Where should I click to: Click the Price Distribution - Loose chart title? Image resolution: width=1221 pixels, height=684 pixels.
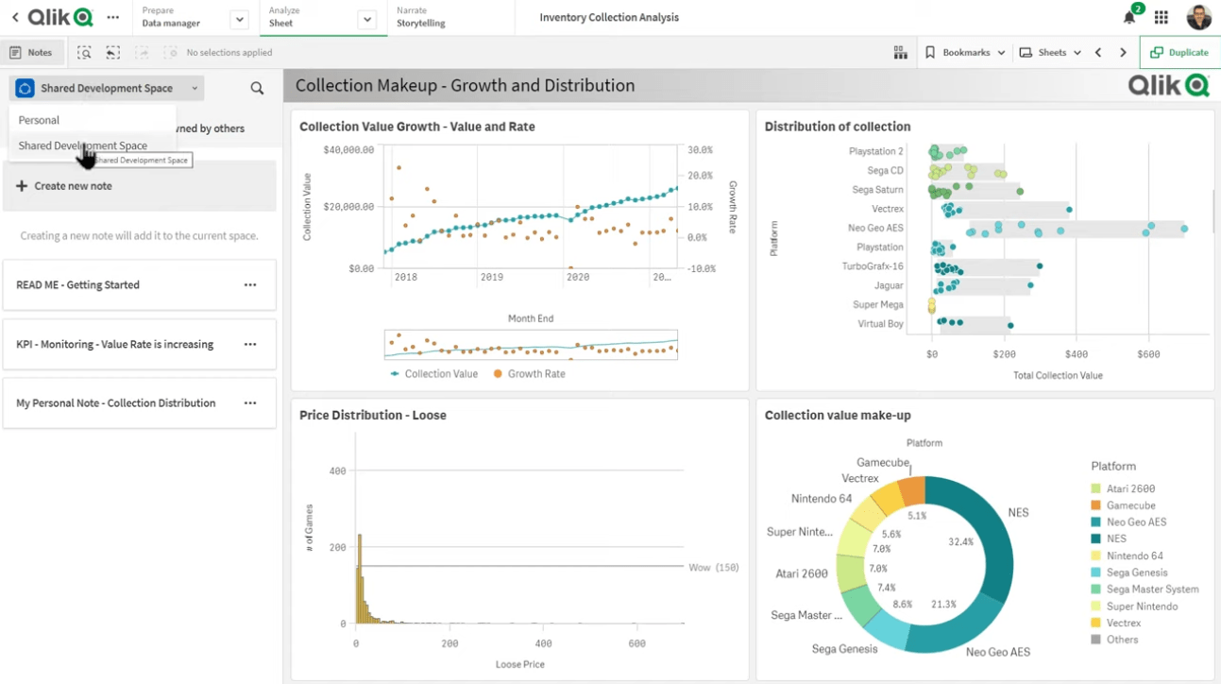coord(373,415)
